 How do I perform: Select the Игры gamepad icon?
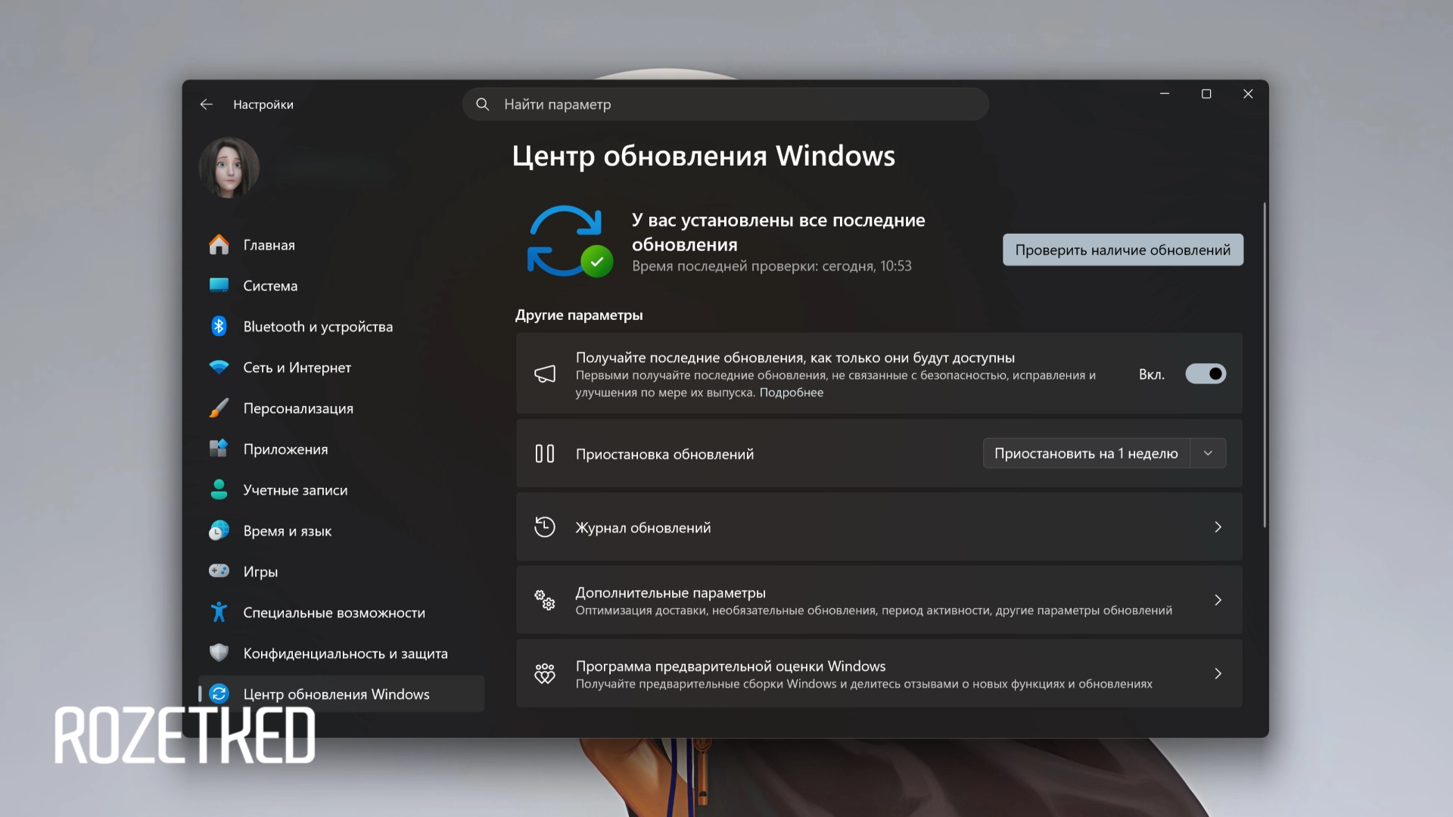tap(219, 571)
